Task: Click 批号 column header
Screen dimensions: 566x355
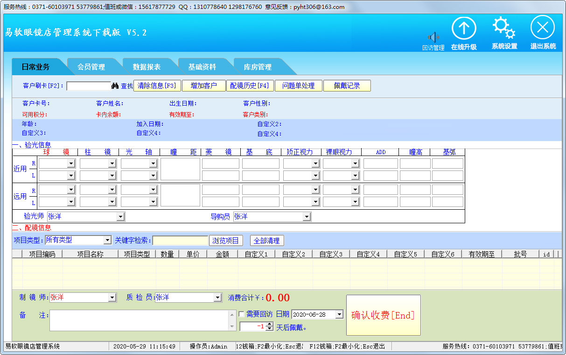Action: point(520,254)
